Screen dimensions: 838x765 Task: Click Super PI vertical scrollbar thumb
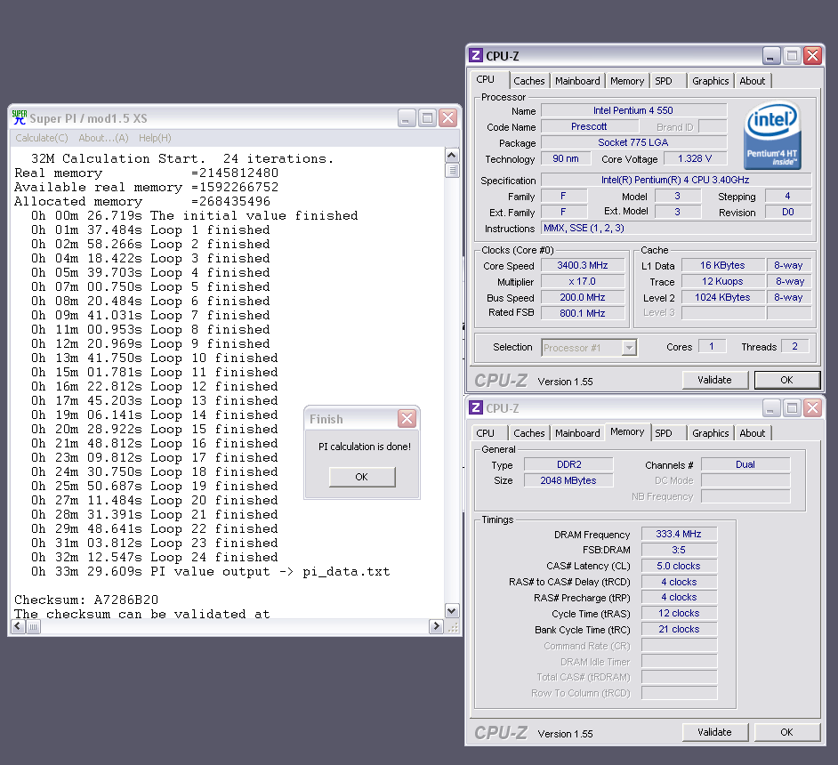(452, 170)
